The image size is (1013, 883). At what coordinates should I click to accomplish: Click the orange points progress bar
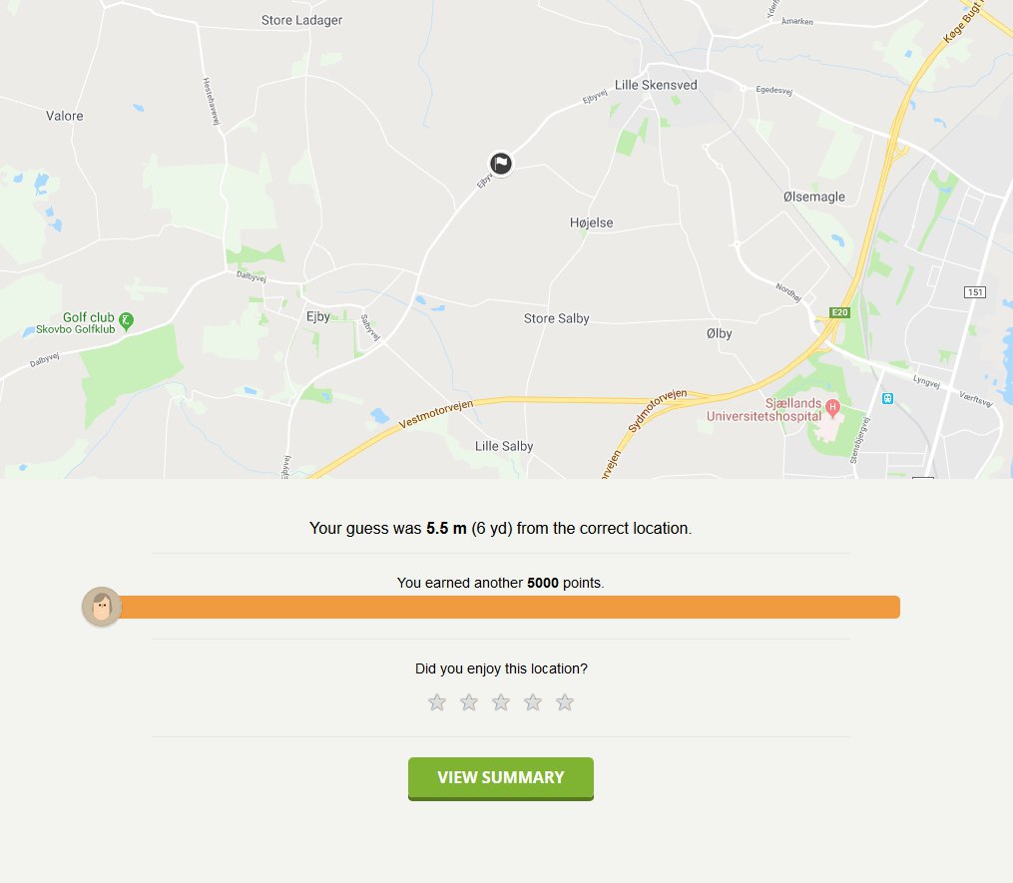tap(509, 608)
